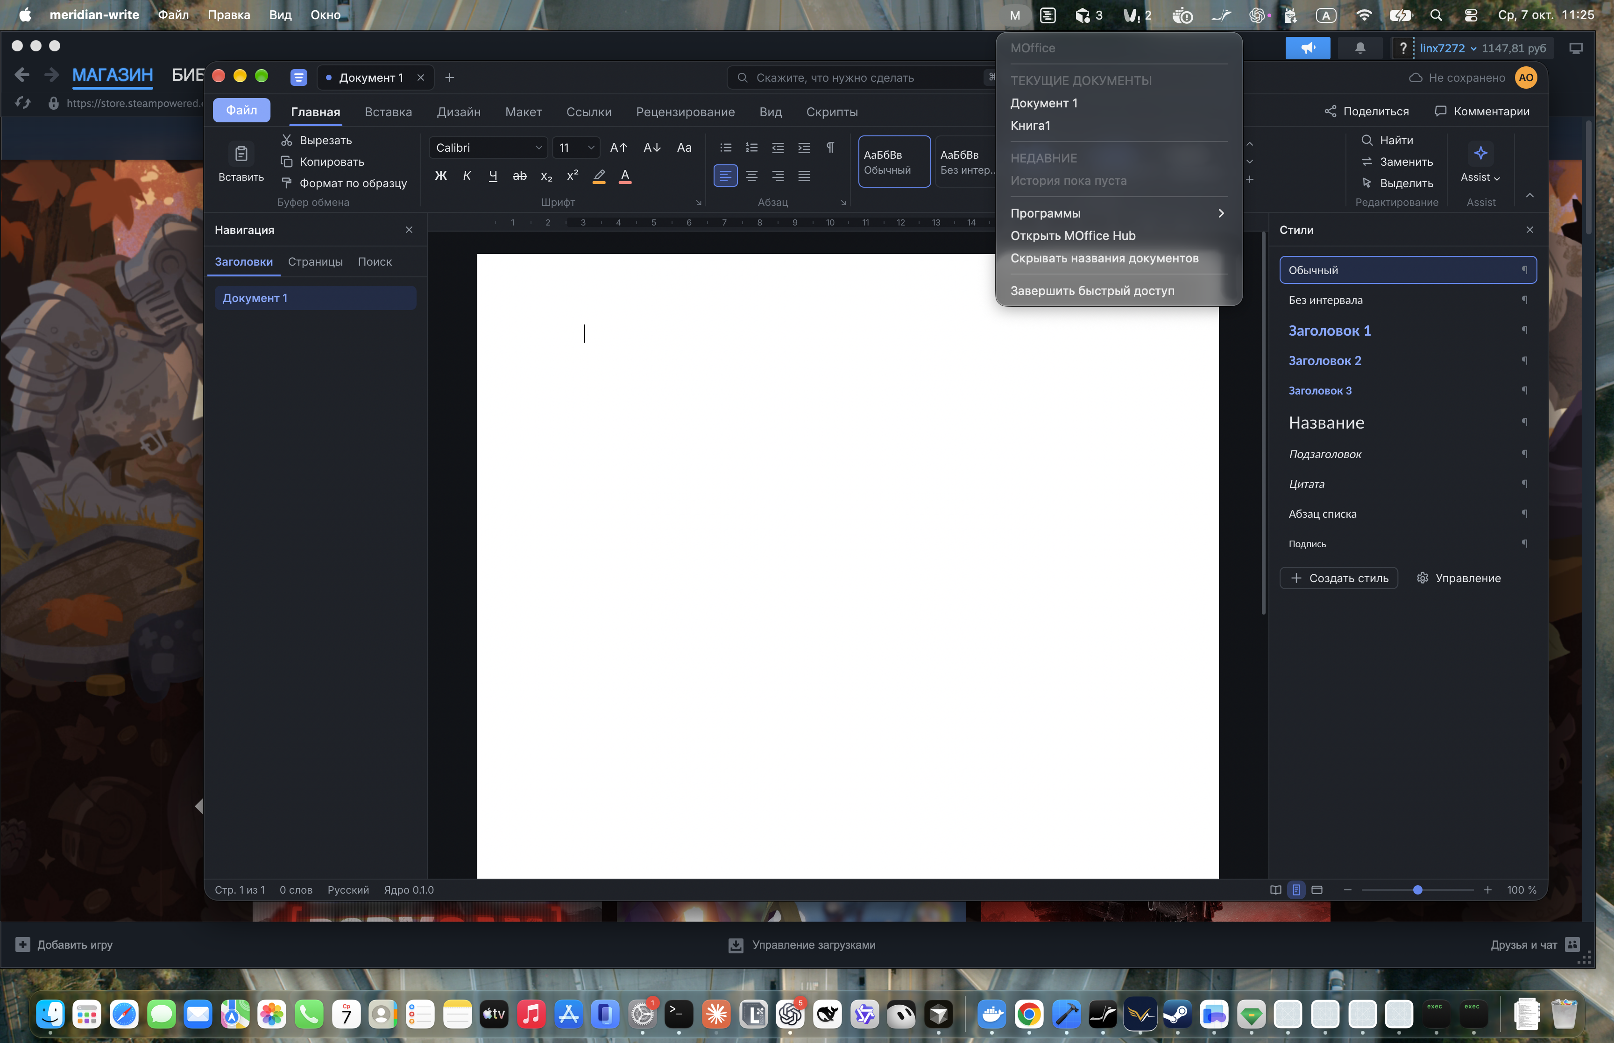Viewport: 1614px width, 1043px height.
Task: Apply the Заголовок 1 style
Action: (x=1408, y=331)
